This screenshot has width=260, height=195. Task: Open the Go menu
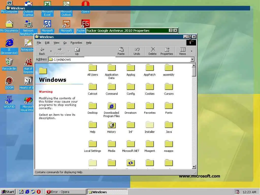[65, 43]
